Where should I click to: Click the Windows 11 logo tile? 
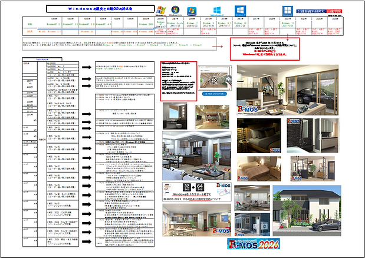coord(288,11)
